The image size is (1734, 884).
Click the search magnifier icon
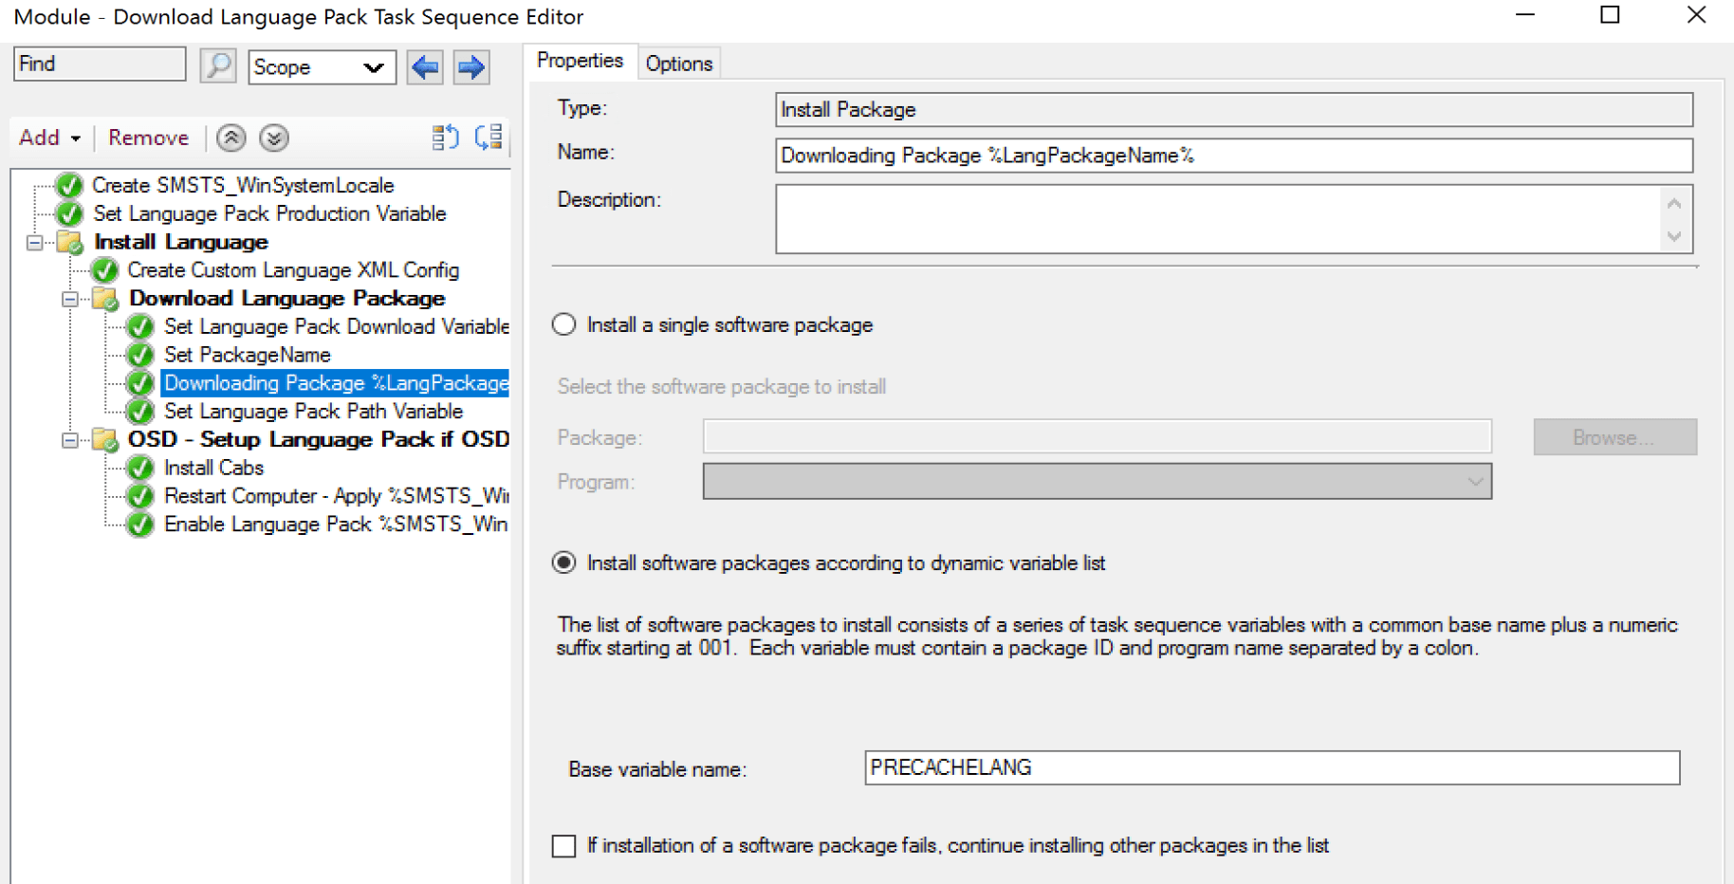coord(217,66)
